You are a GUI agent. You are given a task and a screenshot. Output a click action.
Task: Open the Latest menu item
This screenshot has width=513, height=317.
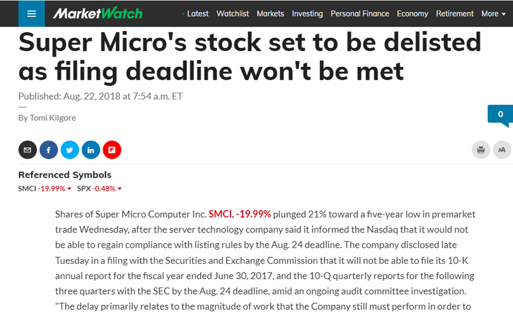point(197,14)
